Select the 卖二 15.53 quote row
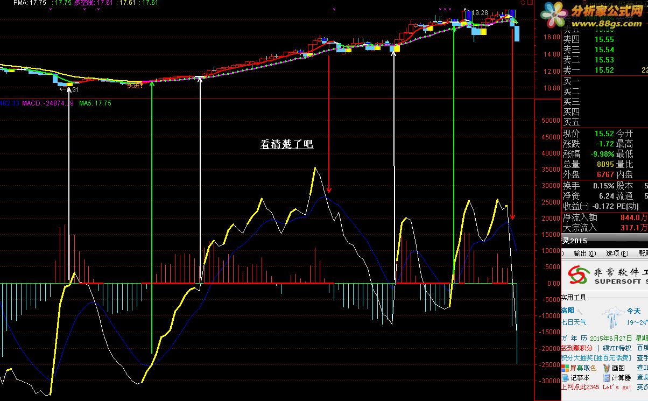Image resolution: width=648 pixels, height=401 pixels. tap(605, 60)
